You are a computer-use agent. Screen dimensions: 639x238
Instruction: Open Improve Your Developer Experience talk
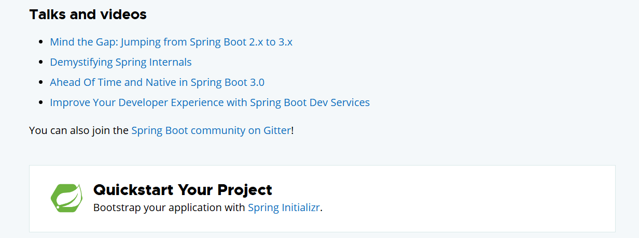point(210,102)
